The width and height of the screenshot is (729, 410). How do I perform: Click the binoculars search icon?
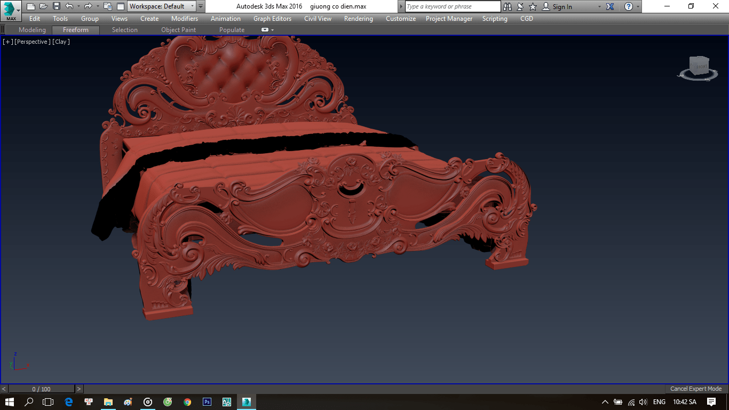pos(507,6)
